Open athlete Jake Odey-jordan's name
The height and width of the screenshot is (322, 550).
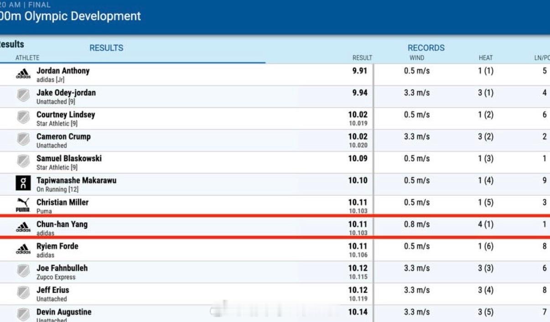click(x=66, y=93)
